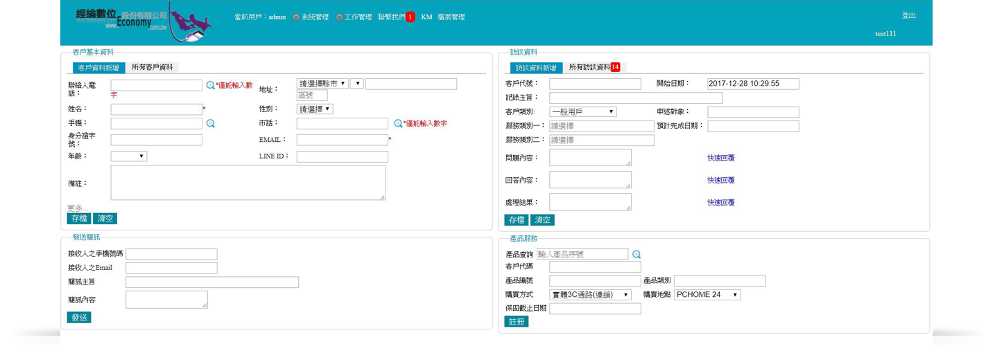This screenshot has height=353, width=995.
Task: Click the 註冊 button in 產品服務 panel
Action: coord(516,321)
